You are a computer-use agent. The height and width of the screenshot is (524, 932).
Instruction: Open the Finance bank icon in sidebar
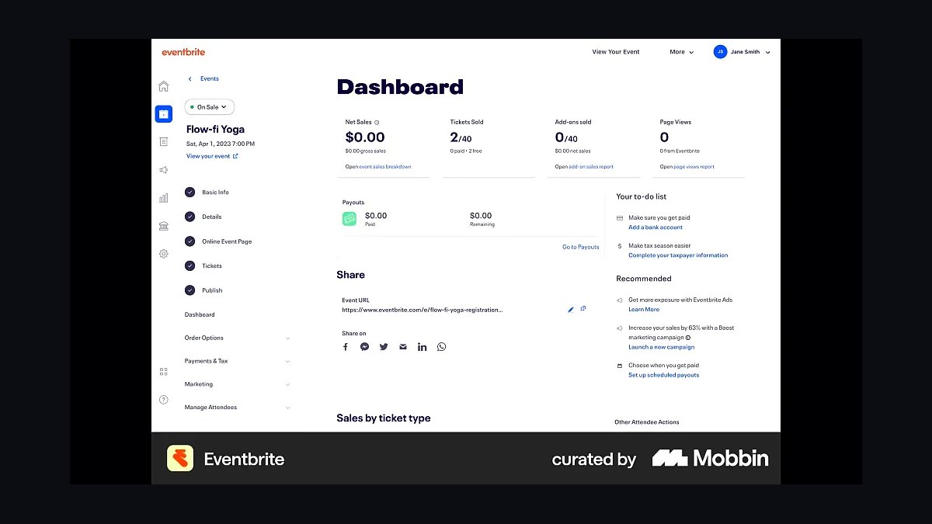[163, 226]
